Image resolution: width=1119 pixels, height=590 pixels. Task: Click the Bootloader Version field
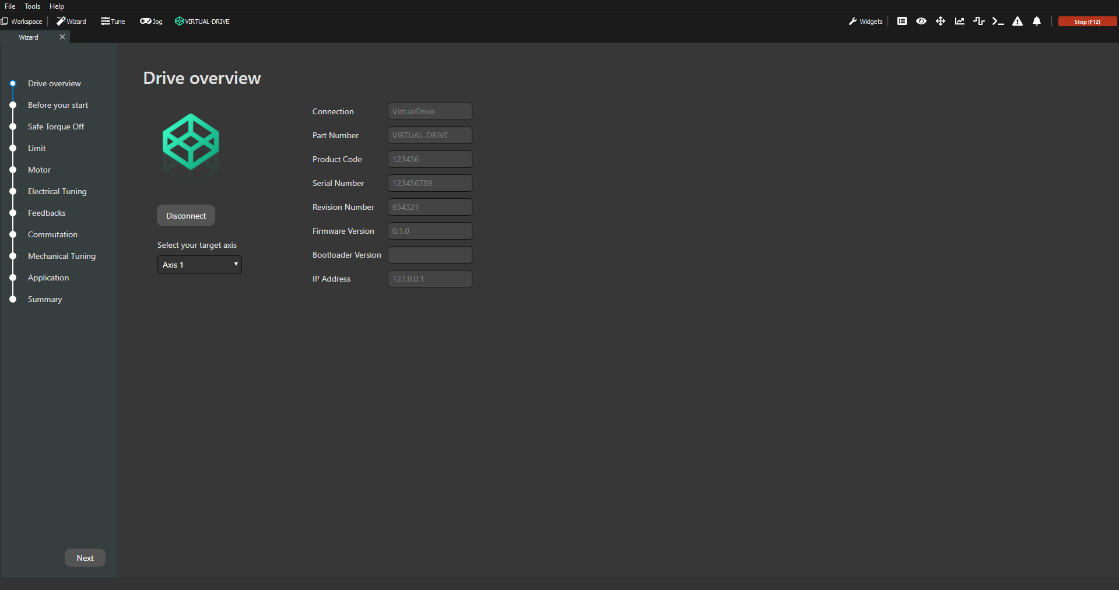click(x=430, y=255)
